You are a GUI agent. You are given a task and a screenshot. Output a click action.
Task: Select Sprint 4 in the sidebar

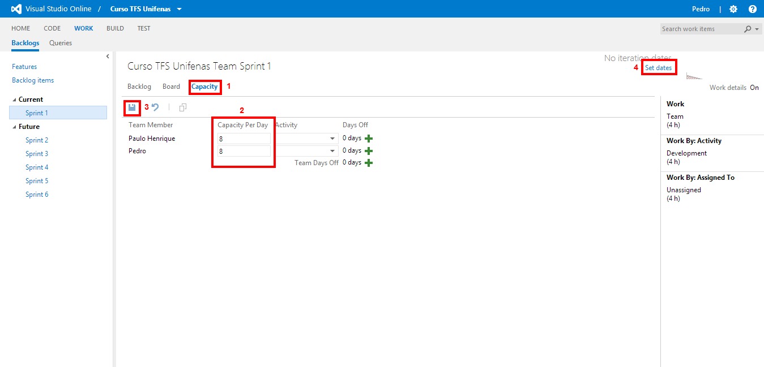37,167
